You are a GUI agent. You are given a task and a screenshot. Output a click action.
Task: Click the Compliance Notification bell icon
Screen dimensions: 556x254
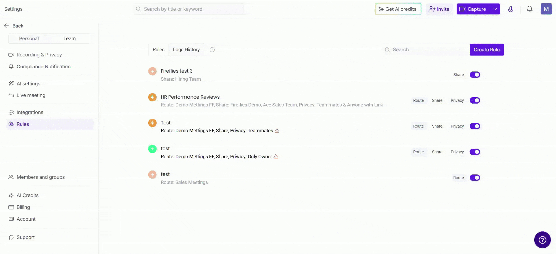pos(11,67)
